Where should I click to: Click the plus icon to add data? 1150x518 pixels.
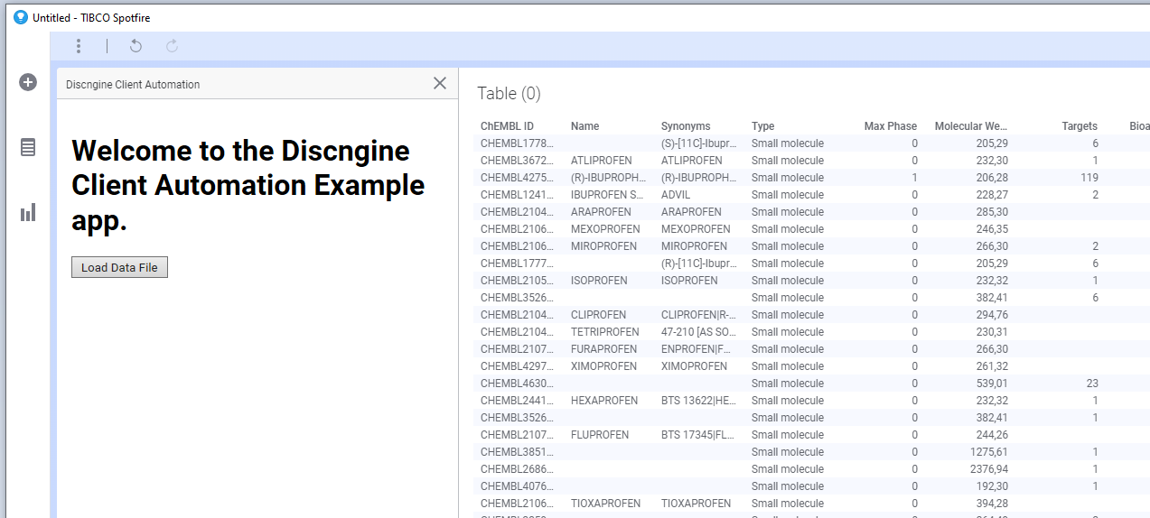coord(28,82)
